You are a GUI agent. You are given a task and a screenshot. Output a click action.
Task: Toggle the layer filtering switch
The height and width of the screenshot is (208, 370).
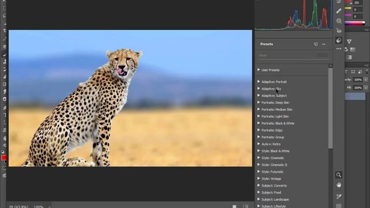[x=367, y=72]
